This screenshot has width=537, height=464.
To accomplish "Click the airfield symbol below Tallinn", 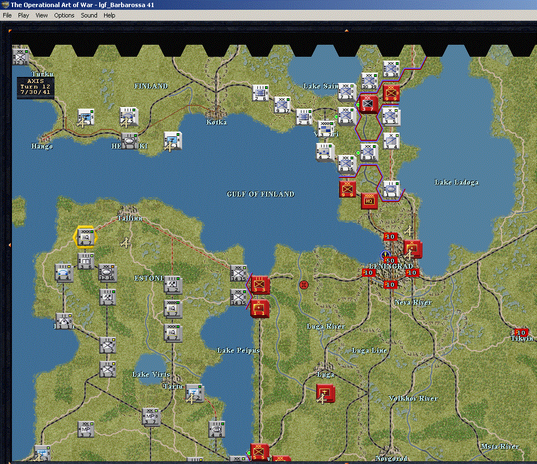I will click(x=125, y=243).
